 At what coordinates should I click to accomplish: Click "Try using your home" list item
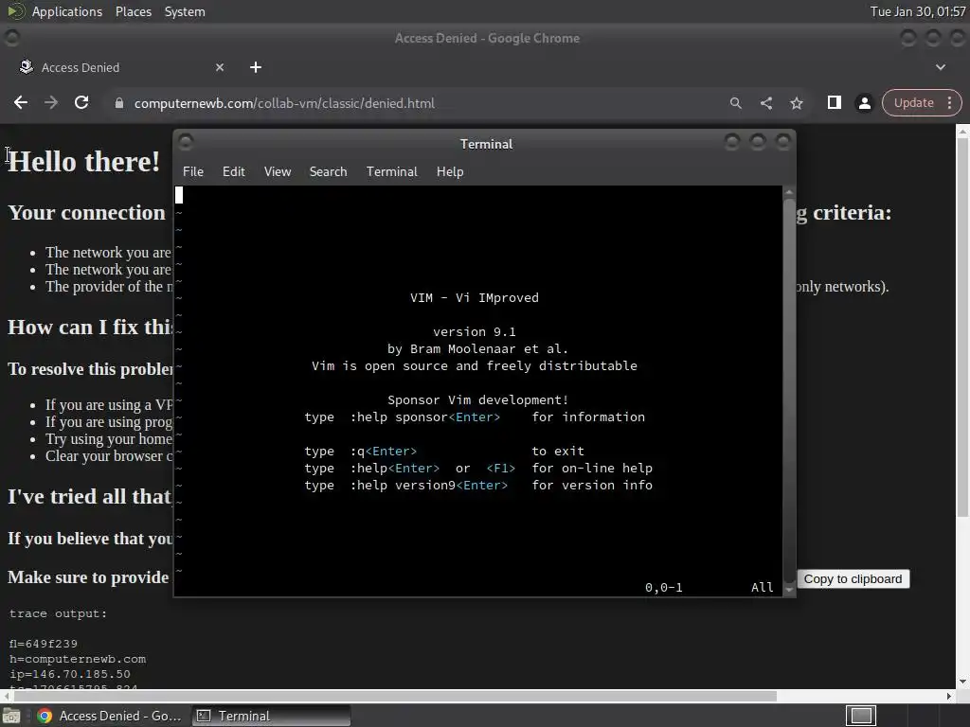[109, 439]
